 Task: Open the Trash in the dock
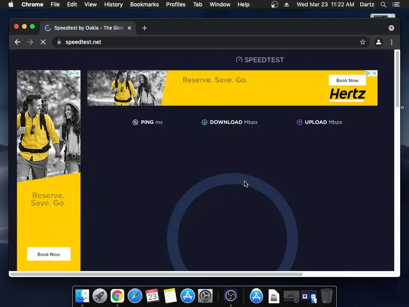tap(327, 296)
